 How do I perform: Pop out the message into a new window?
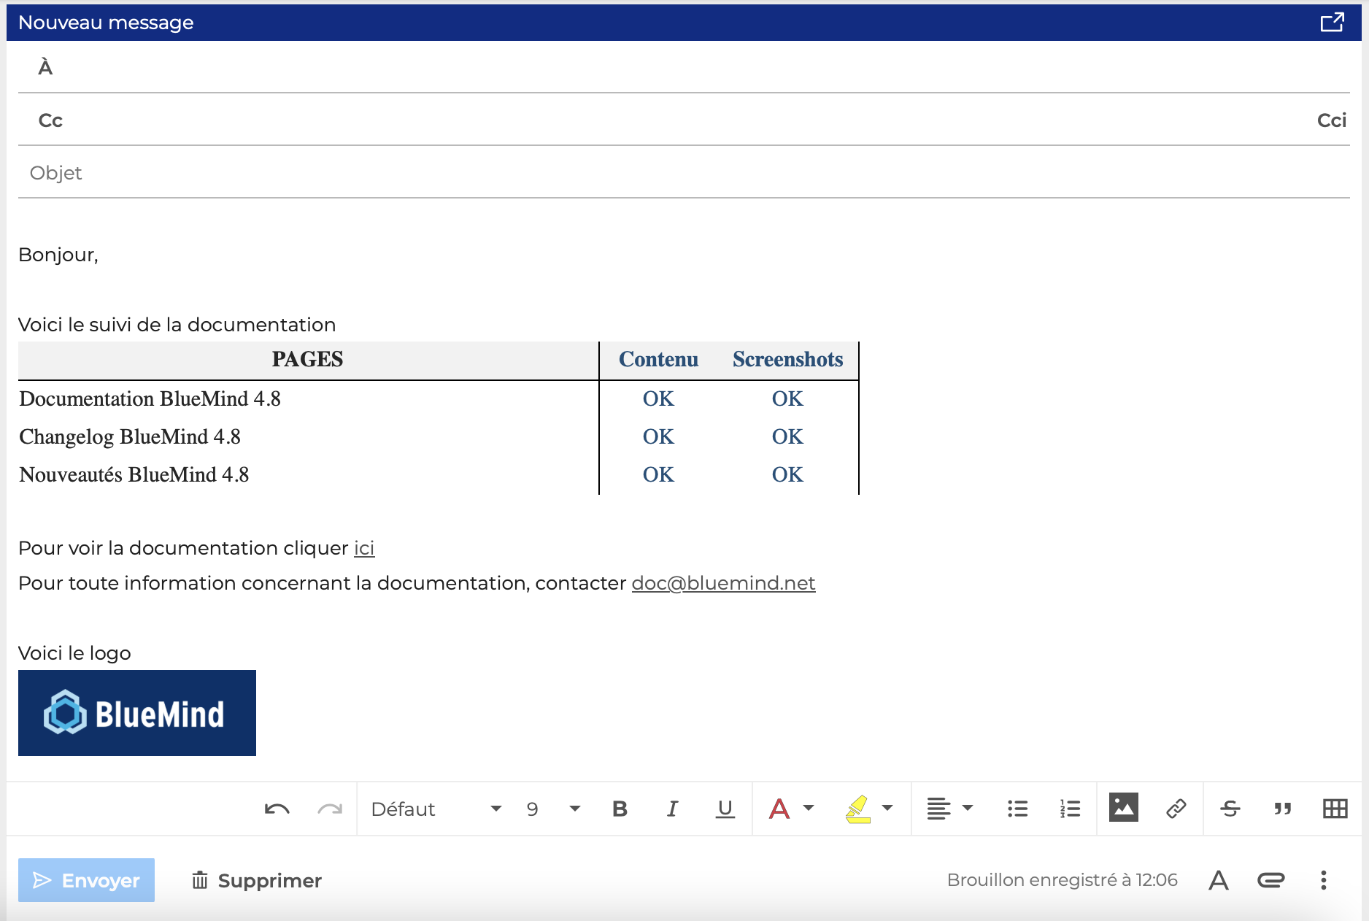point(1332,22)
